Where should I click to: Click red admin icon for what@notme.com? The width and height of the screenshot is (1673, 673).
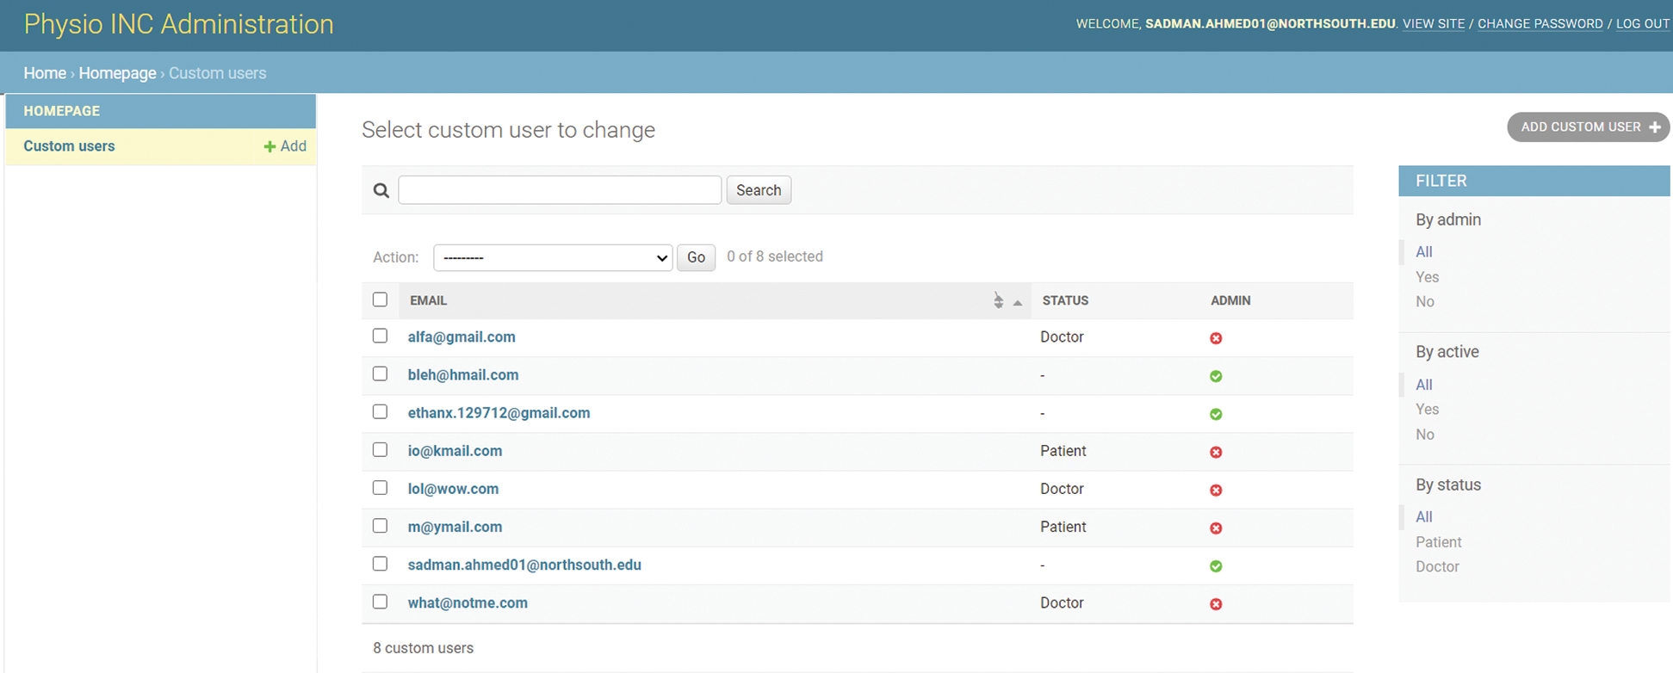(1216, 604)
